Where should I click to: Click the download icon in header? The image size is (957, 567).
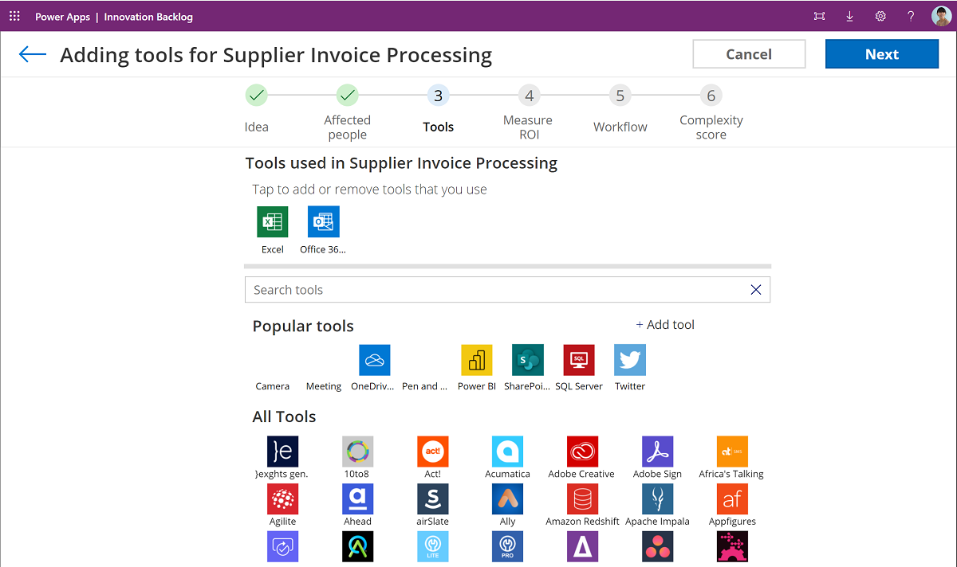(849, 16)
